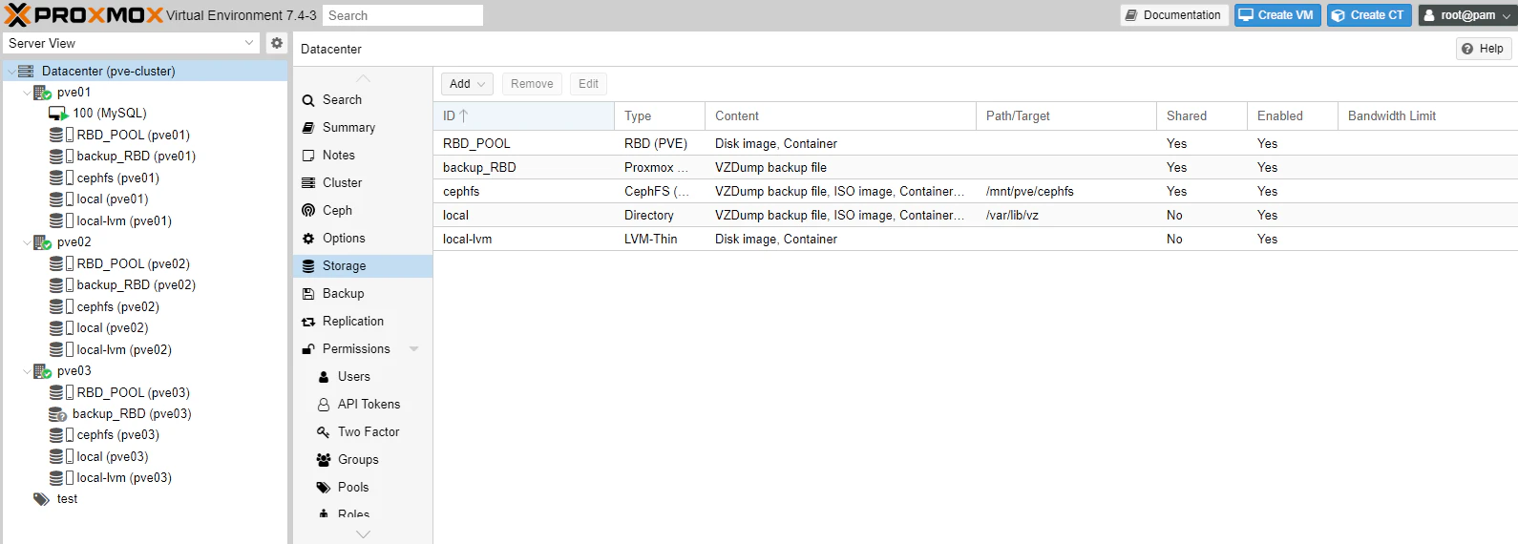1518x544 pixels.
Task: Click the RBD_POOL (pve01) storage icon
Action: coord(61,135)
